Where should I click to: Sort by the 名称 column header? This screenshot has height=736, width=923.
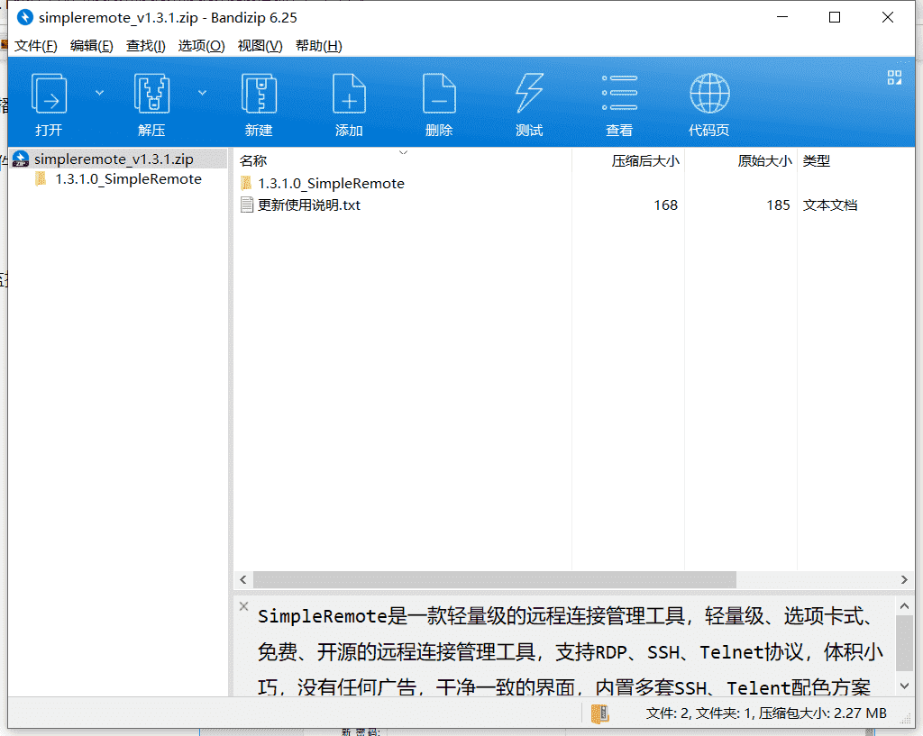(x=253, y=160)
